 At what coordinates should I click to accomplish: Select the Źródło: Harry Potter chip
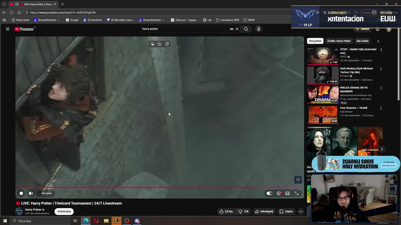pos(339,41)
